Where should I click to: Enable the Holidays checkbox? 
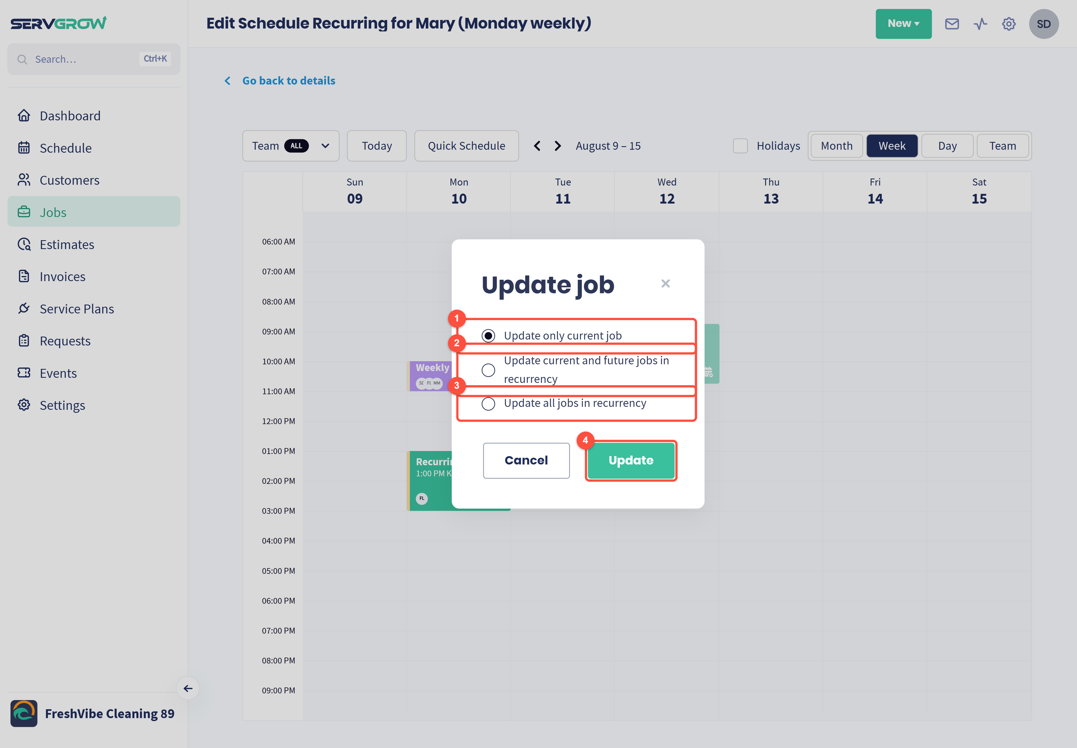740,146
